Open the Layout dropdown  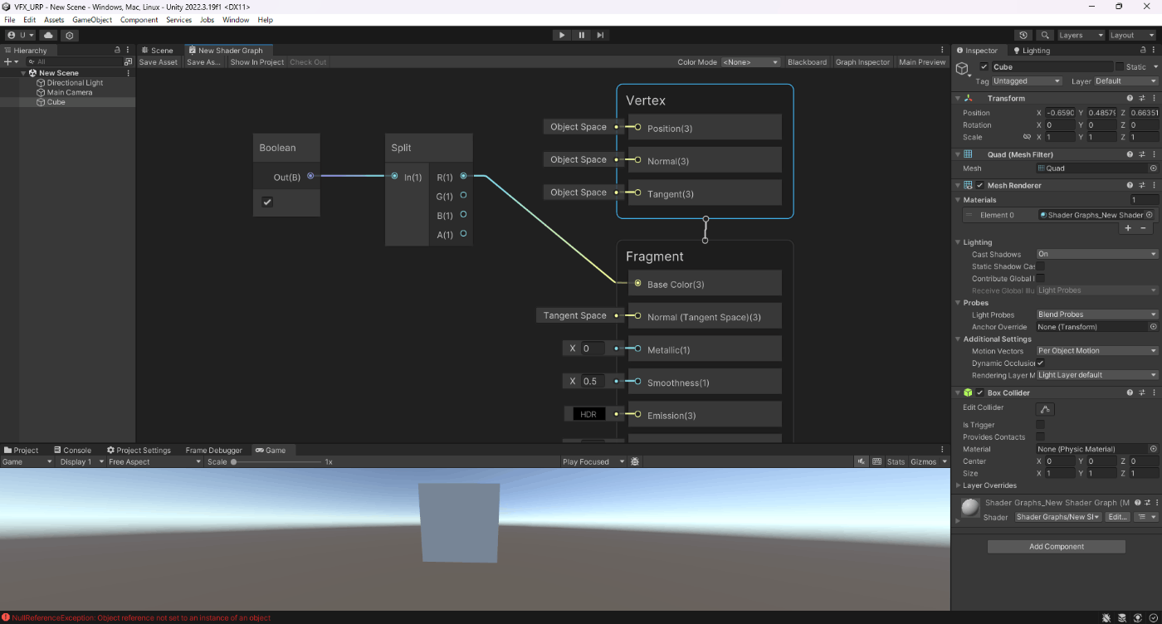tap(1132, 36)
